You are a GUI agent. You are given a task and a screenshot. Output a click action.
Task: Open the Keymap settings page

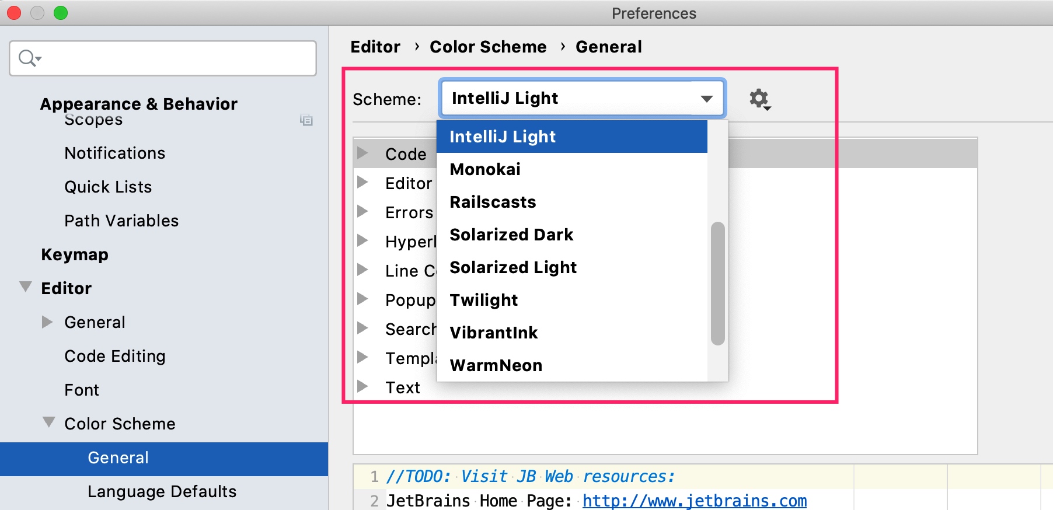[x=75, y=254]
